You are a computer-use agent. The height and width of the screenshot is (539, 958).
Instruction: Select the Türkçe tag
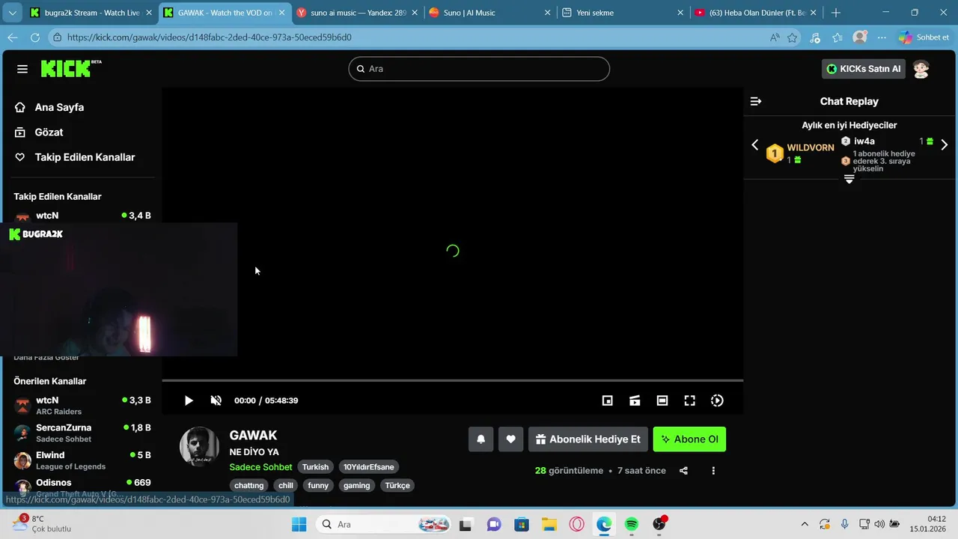(397, 485)
